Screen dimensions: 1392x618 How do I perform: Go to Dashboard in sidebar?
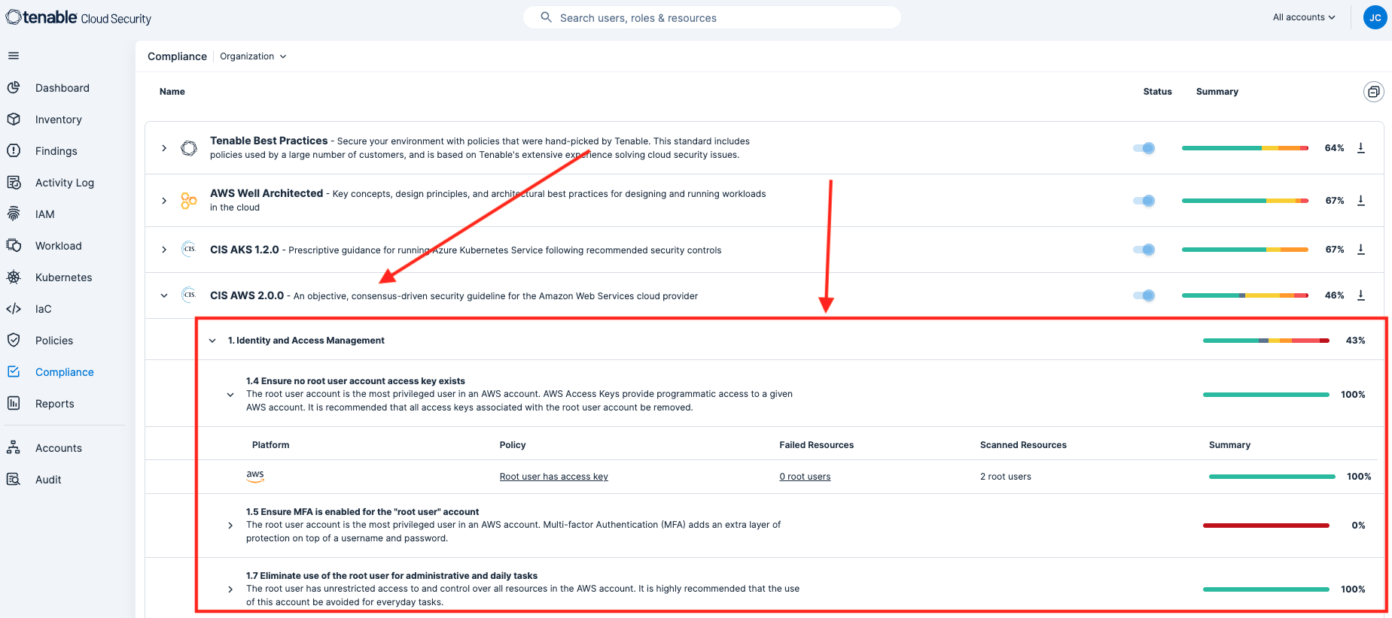pyautogui.click(x=62, y=88)
